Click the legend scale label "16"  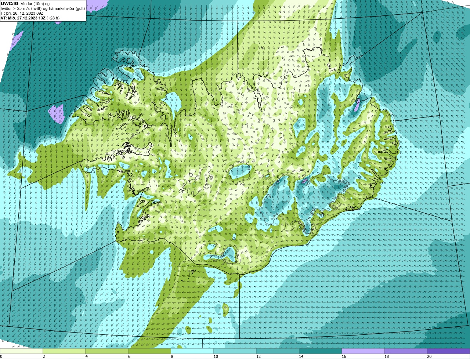point(344,356)
